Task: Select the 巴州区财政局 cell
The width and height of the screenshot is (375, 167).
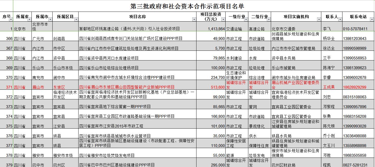Action: (296, 163)
